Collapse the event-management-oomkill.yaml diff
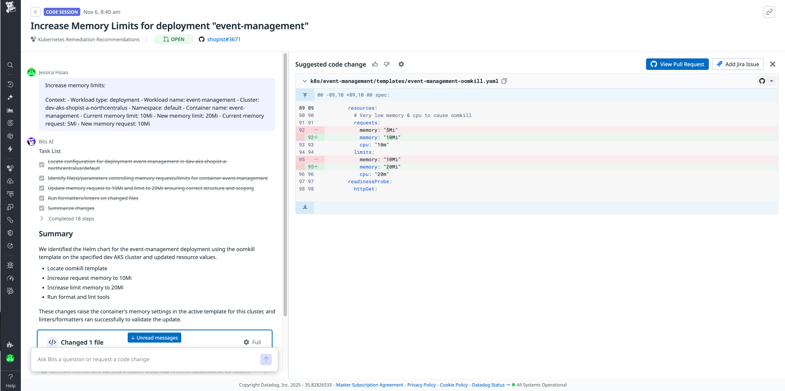 click(x=305, y=81)
